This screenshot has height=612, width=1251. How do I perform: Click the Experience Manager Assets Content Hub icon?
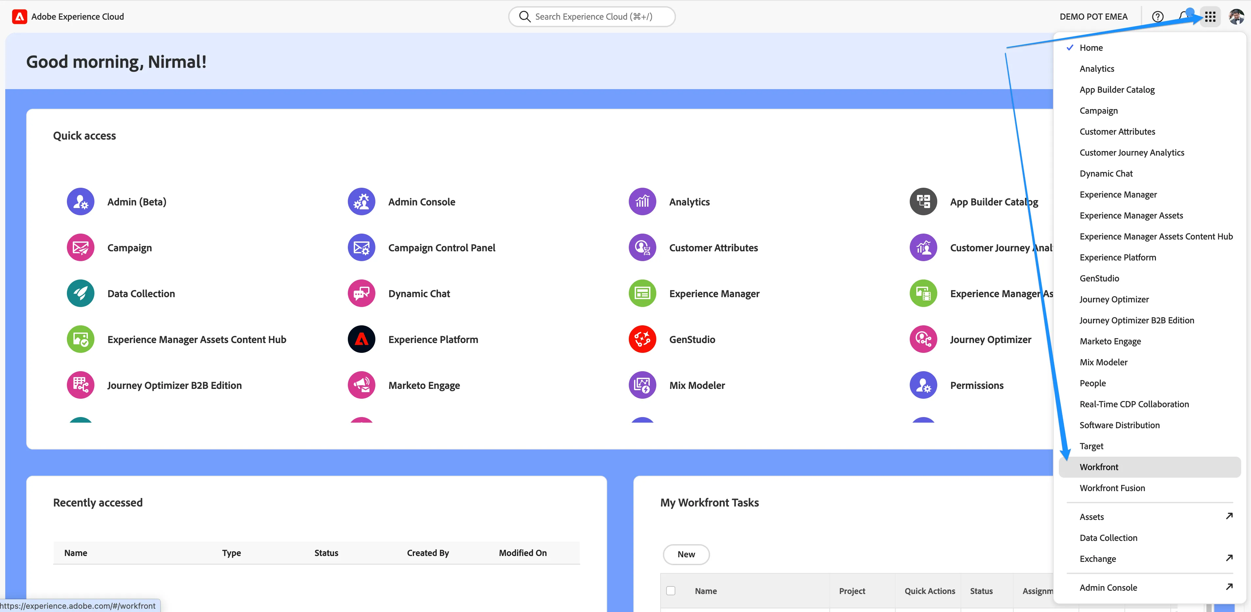(80, 339)
